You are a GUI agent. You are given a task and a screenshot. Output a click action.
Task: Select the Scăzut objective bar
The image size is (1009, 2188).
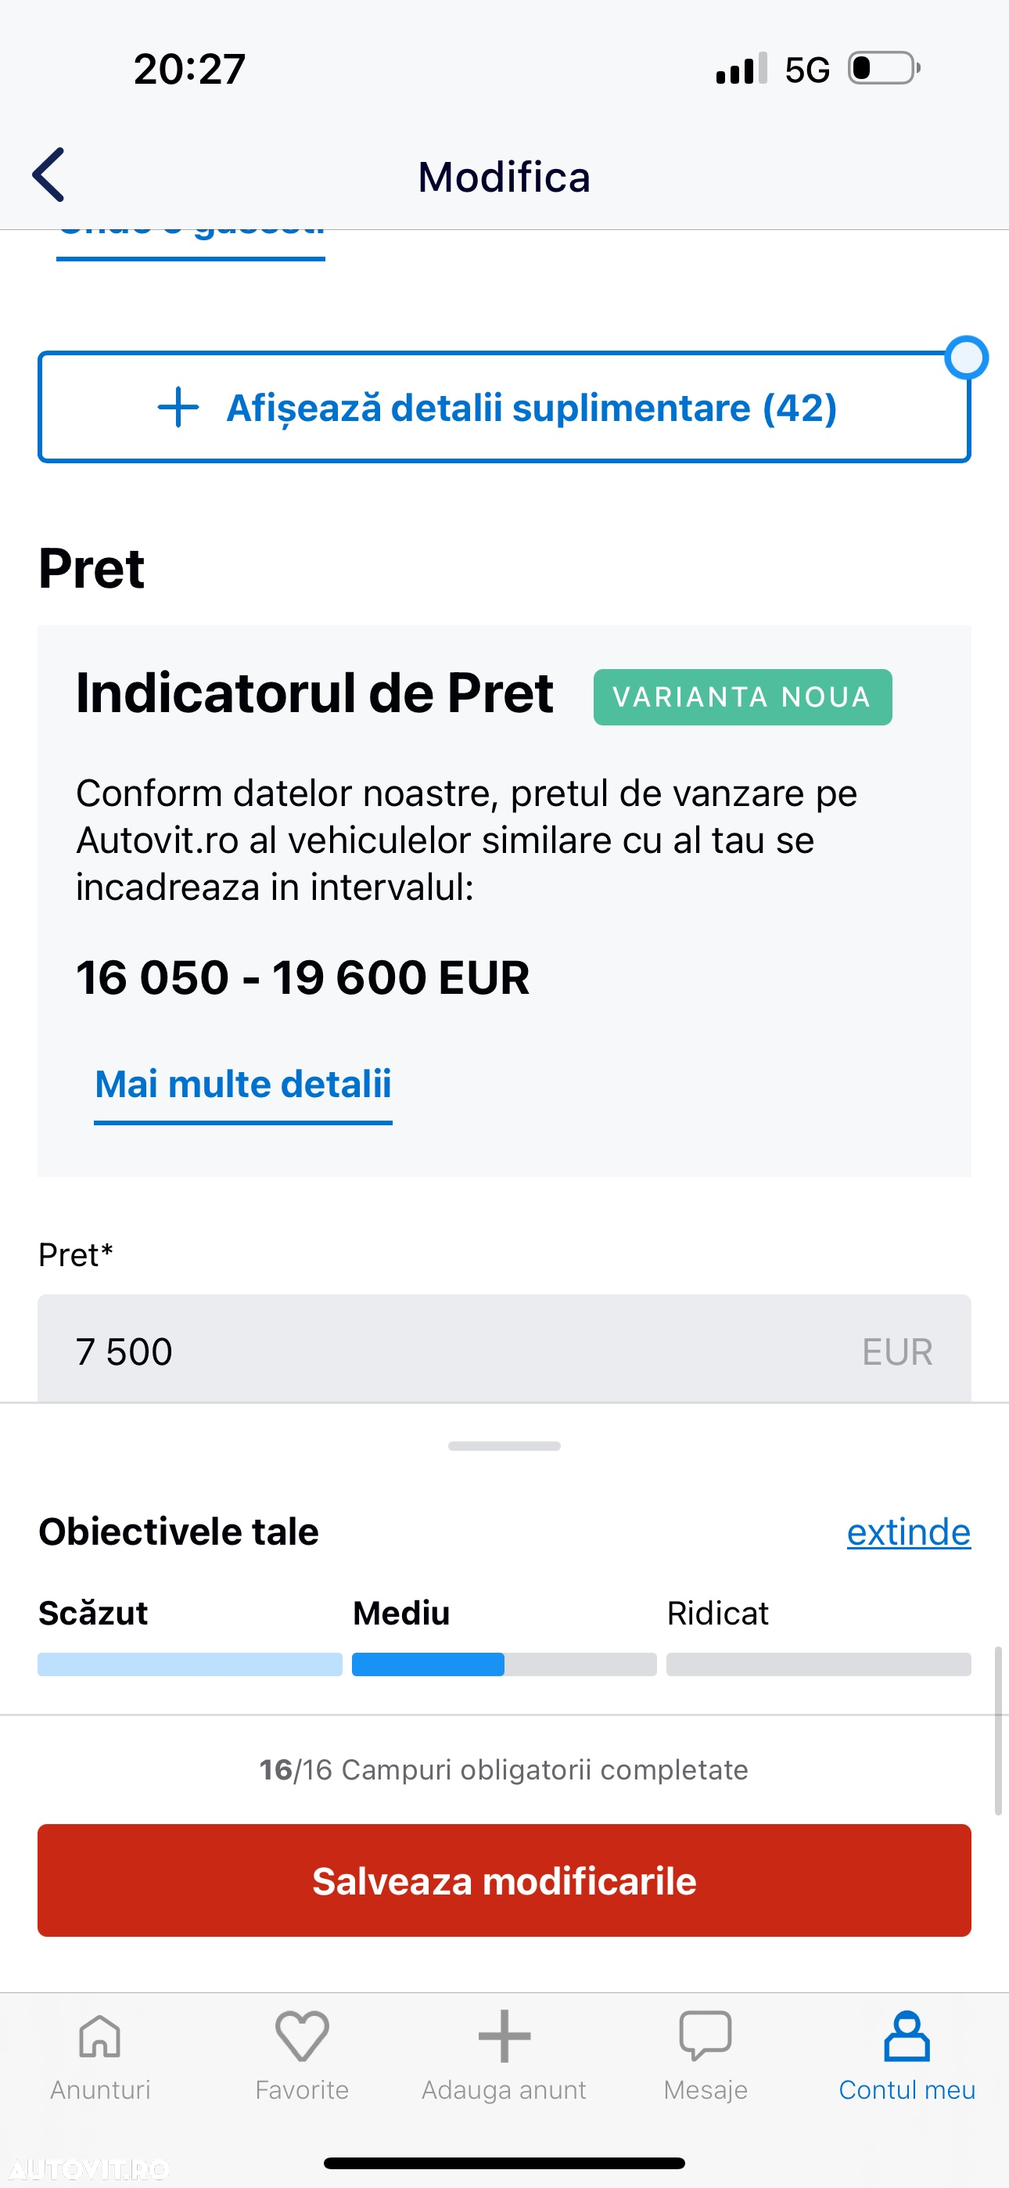190,1664
